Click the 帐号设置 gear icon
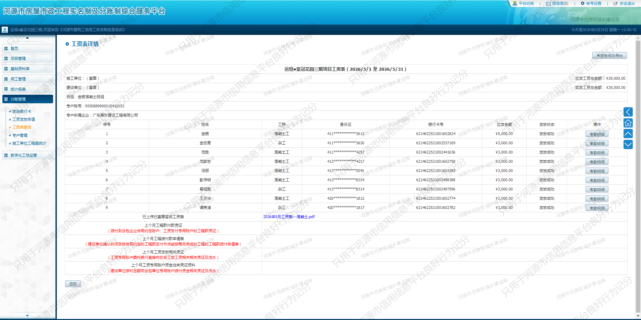Viewport: 641px width, 320px height. 583,3
